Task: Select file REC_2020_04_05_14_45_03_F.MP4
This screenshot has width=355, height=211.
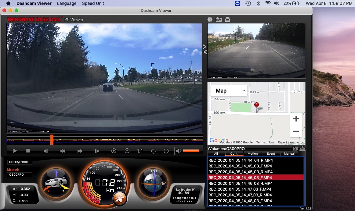Action: point(255,166)
